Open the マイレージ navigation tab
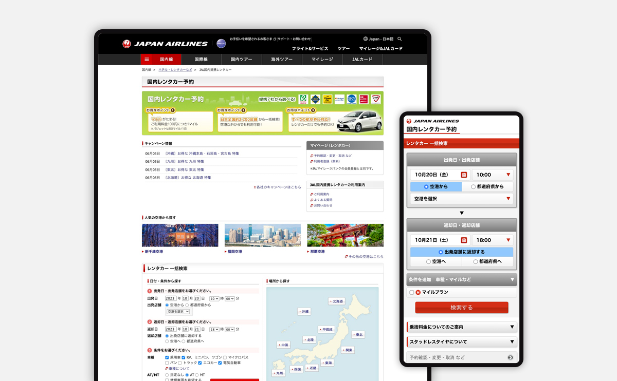The width and height of the screenshot is (617, 381). pyautogui.click(x=322, y=60)
